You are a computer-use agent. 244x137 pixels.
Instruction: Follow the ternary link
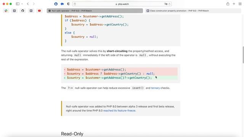click(x=155, y=88)
